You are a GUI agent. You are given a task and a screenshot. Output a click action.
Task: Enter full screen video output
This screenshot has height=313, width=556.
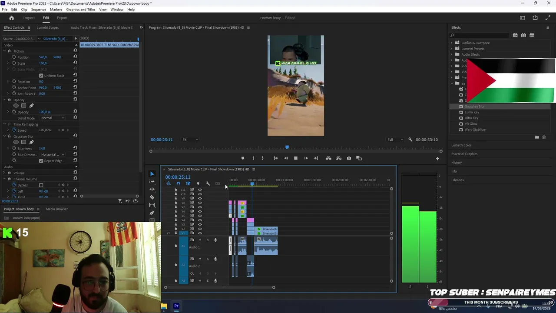click(x=548, y=18)
